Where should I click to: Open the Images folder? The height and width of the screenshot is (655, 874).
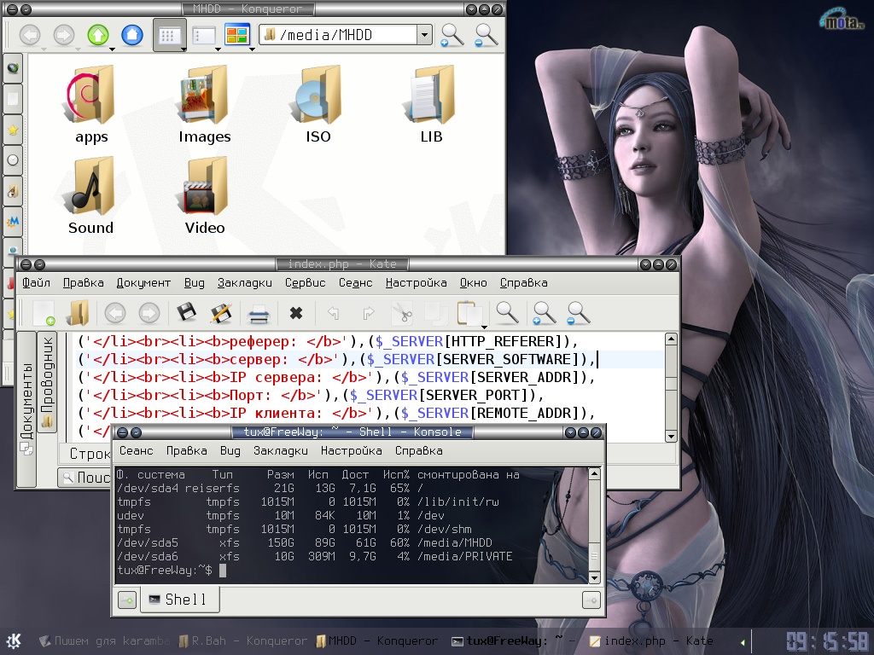pyautogui.click(x=205, y=105)
